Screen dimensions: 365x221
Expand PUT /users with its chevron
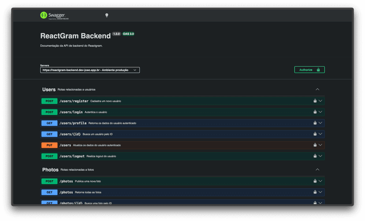320,145
